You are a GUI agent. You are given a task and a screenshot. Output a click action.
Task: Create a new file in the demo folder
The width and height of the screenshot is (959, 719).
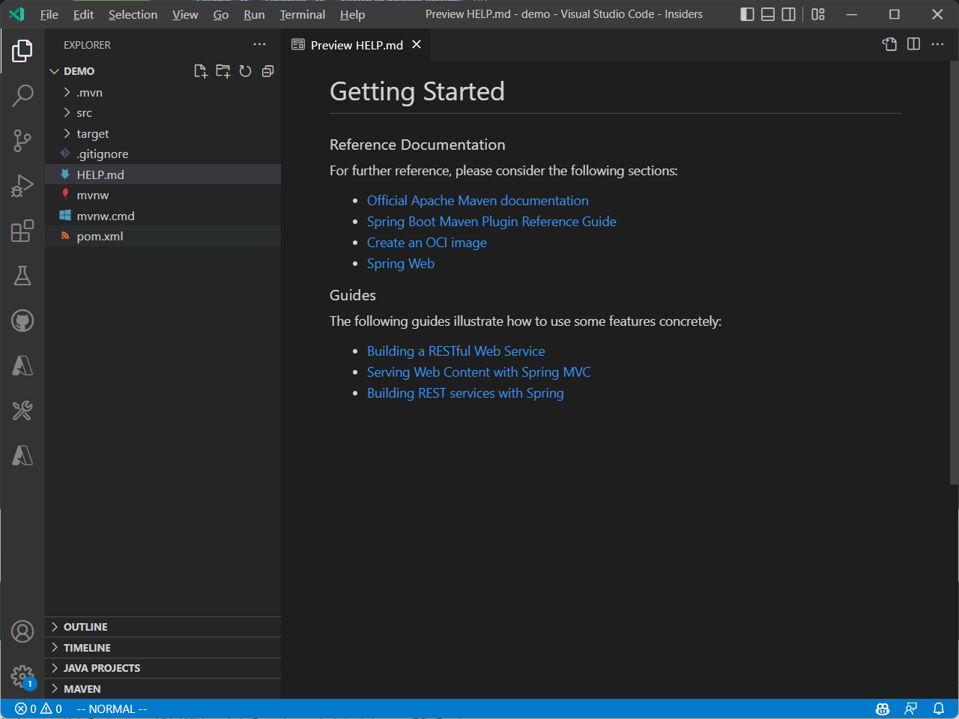click(200, 70)
